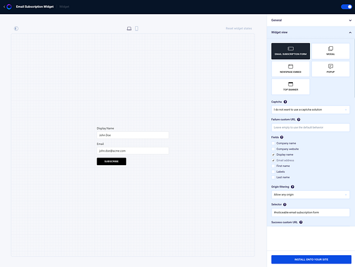355x267 pixels.
Task: Click the Email Subscription Widget title
Action: [x=35, y=7]
